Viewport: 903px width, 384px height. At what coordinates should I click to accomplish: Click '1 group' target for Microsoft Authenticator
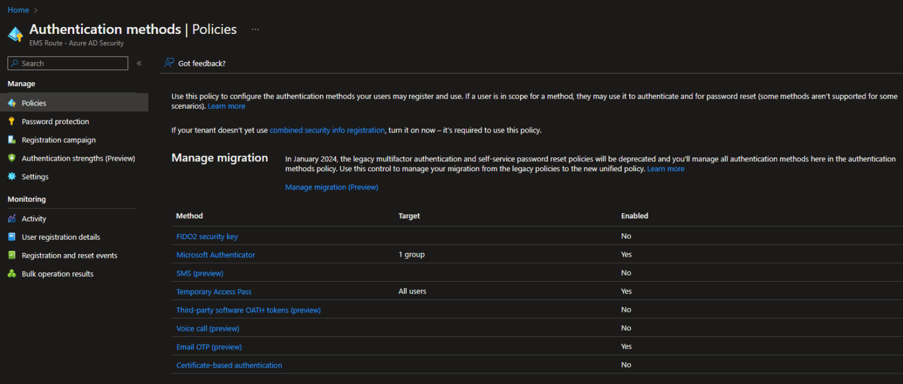pyautogui.click(x=412, y=255)
